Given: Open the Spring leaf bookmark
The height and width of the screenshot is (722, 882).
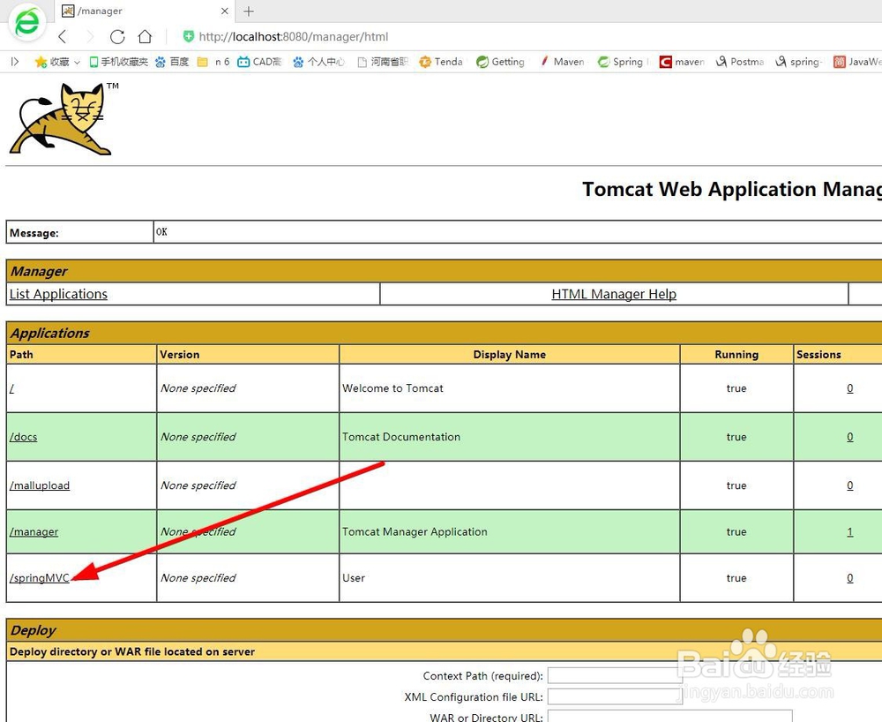Looking at the screenshot, I should pos(621,61).
